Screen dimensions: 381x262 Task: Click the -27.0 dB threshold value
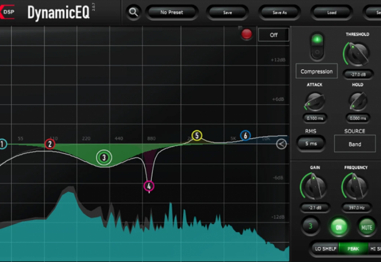358,74
